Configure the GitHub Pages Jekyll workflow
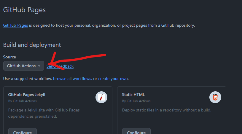The height and width of the screenshot is (134, 242). pyautogui.click(x=23, y=131)
